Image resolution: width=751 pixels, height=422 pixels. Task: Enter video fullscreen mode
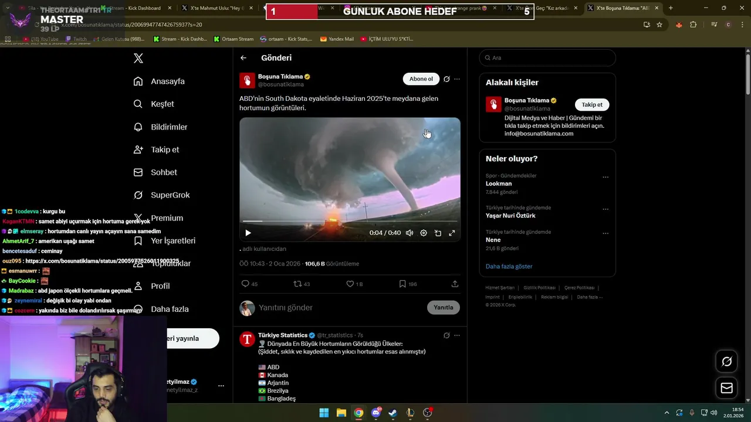coord(452,233)
